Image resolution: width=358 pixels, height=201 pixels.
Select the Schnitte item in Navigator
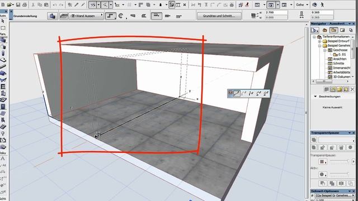tap(338, 63)
